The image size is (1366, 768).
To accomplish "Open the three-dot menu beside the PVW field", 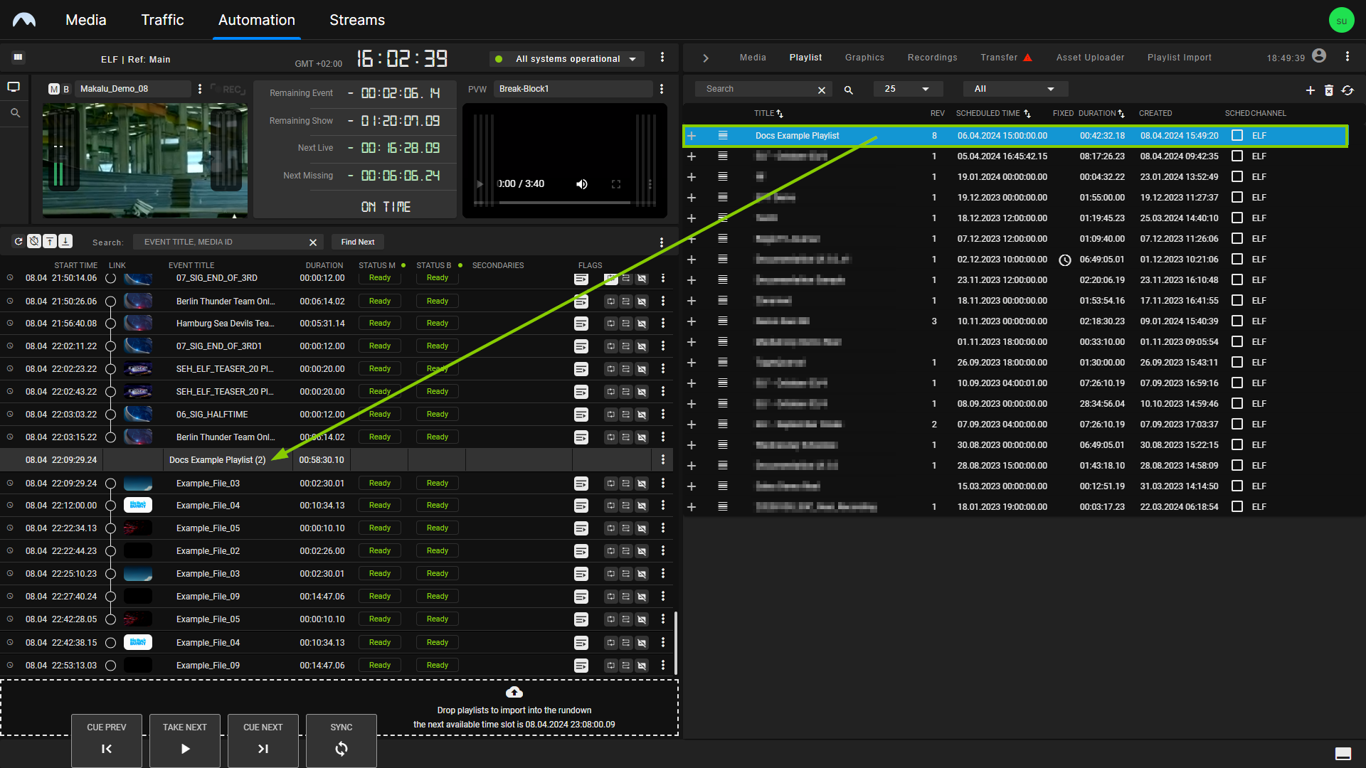I will pyautogui.click(x=662, y=88).
